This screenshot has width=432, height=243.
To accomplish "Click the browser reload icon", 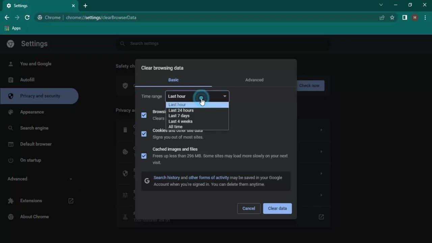I will pyautogui.click(x=27, y=18).
